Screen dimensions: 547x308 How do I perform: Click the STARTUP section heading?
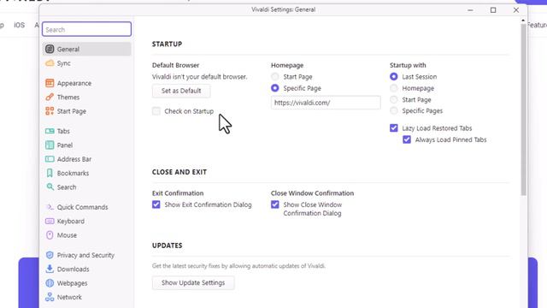[x=168, y=44]
